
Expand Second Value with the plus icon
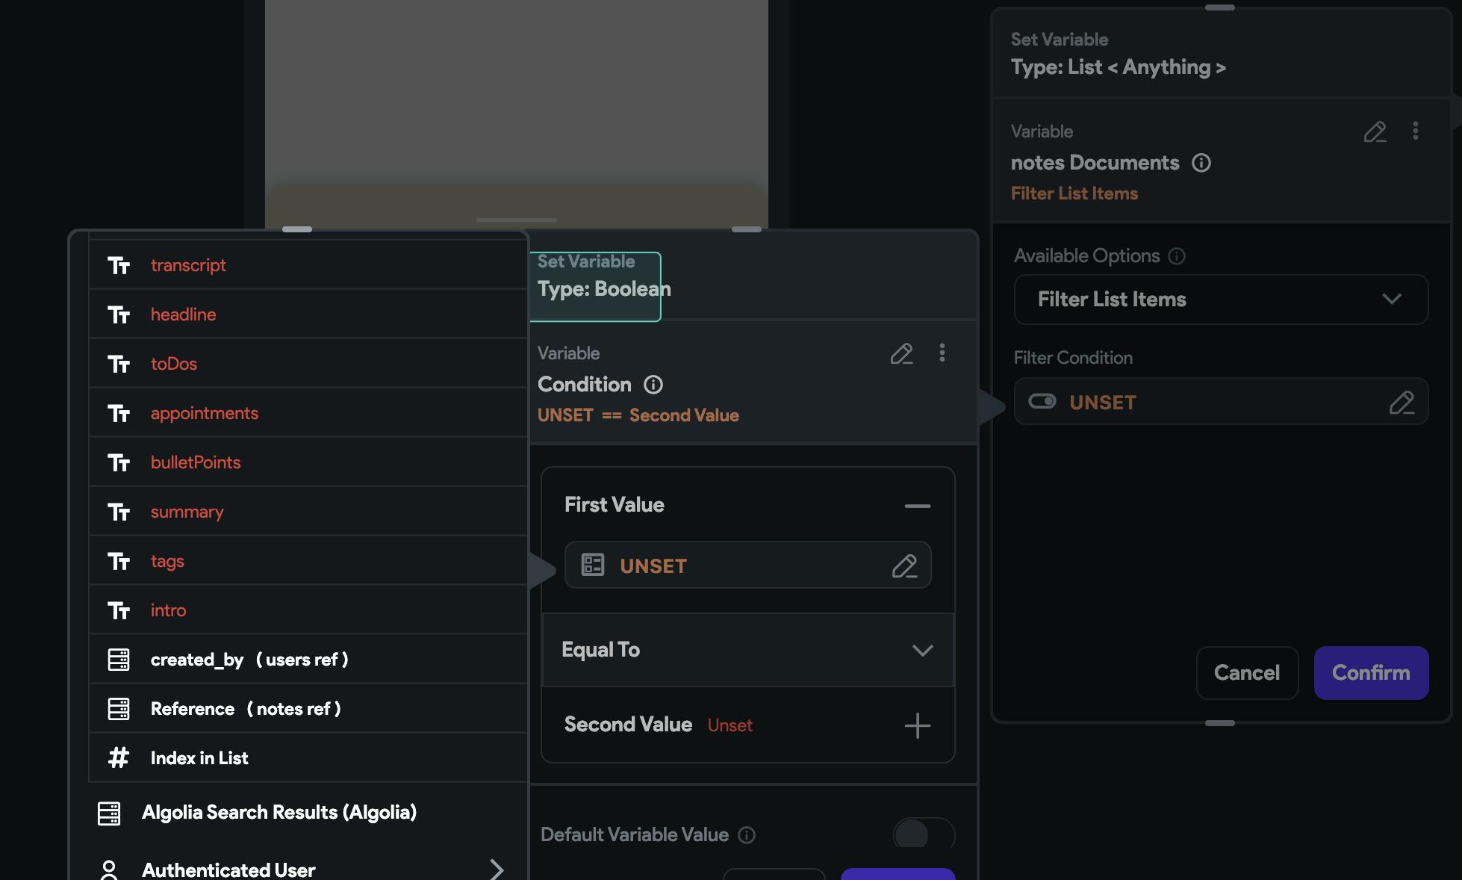click(x=917, y=725)
